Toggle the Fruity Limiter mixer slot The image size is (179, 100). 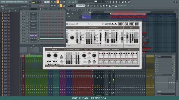(173, 75)
